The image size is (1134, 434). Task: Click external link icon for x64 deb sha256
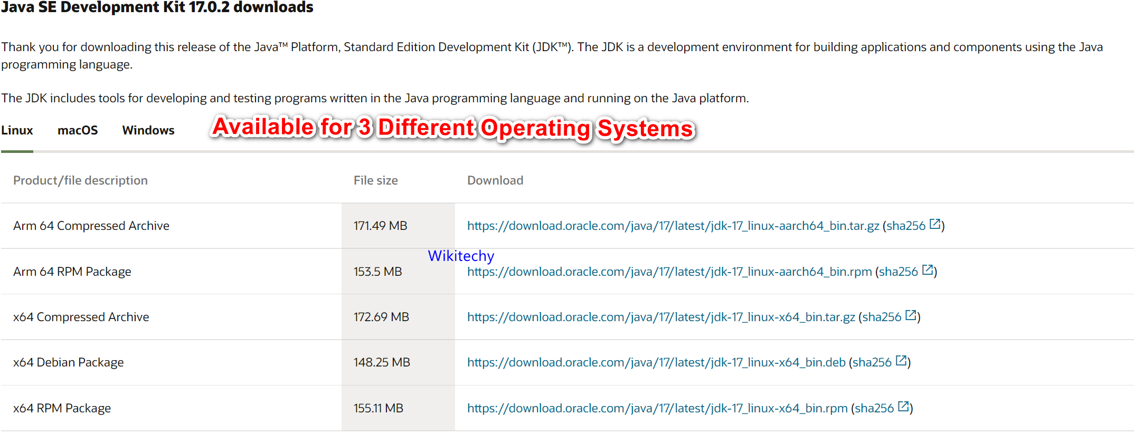901,361
